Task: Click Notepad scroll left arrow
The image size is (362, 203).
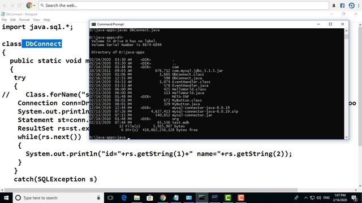Action: click(x=2, y=190)
